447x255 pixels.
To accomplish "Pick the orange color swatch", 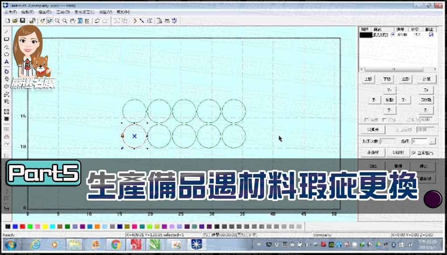I will pos(97,227).
